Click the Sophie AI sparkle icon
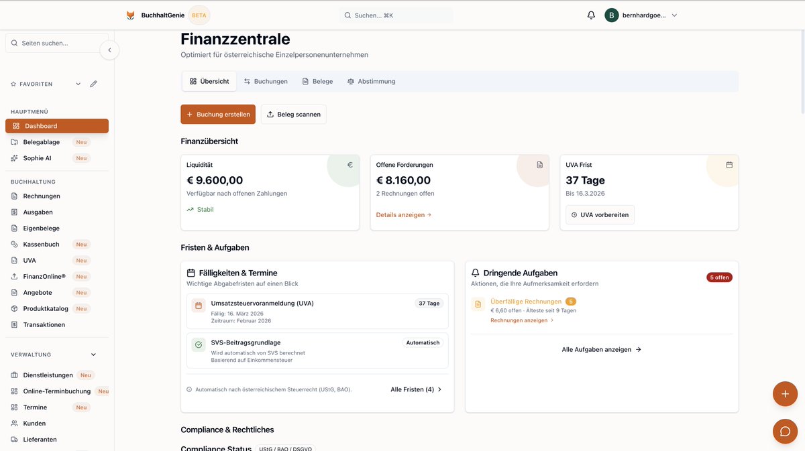This screenshot has width=805, height=451. click(x=15, y=158)
